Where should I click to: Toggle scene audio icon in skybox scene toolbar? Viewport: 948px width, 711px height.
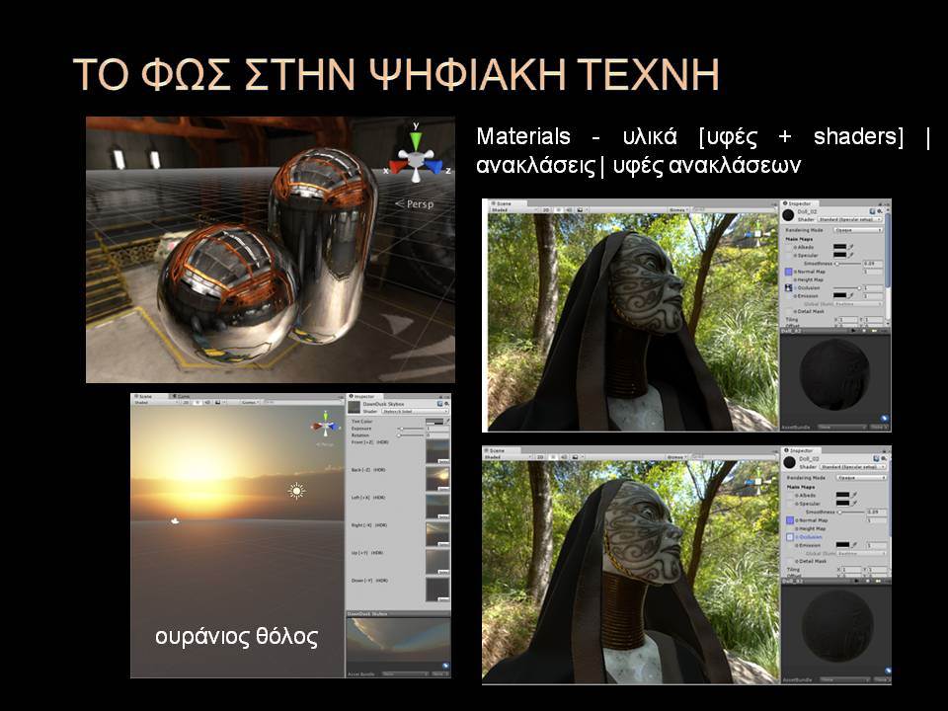[207, 402]
